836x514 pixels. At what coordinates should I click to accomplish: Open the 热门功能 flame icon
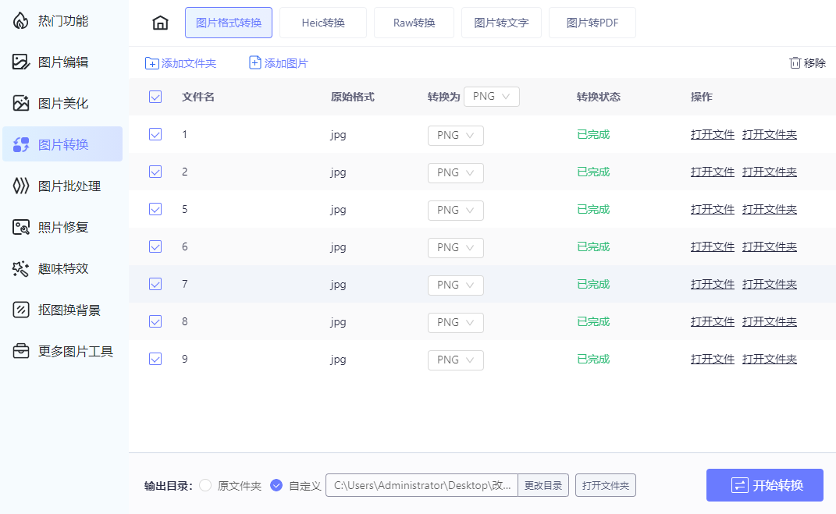tap(21, 21)
